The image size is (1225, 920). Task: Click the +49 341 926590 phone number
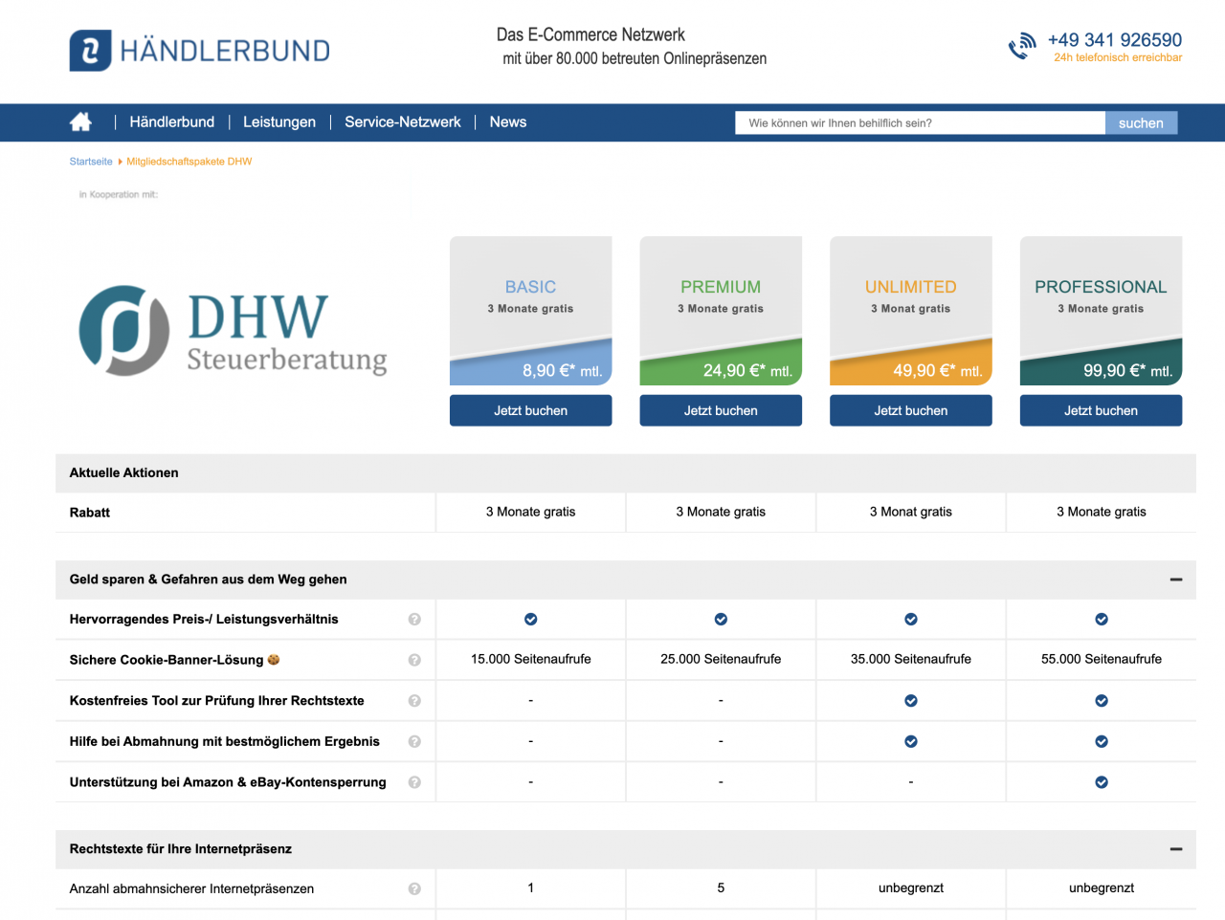tap(1115, 39)
